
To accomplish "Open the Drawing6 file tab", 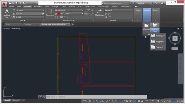I will point(27,24).
